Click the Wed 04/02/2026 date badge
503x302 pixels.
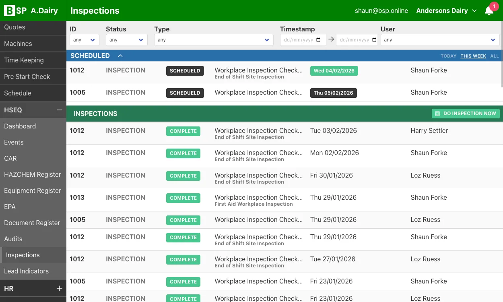pos(334,71)
